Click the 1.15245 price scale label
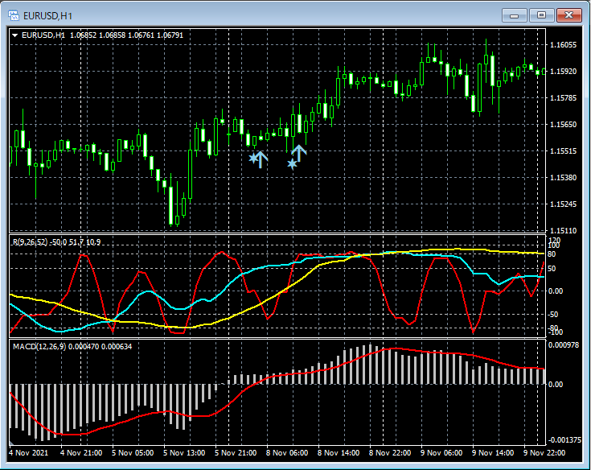The height and width of the screenshot is (470, 591). pos(564,204)
